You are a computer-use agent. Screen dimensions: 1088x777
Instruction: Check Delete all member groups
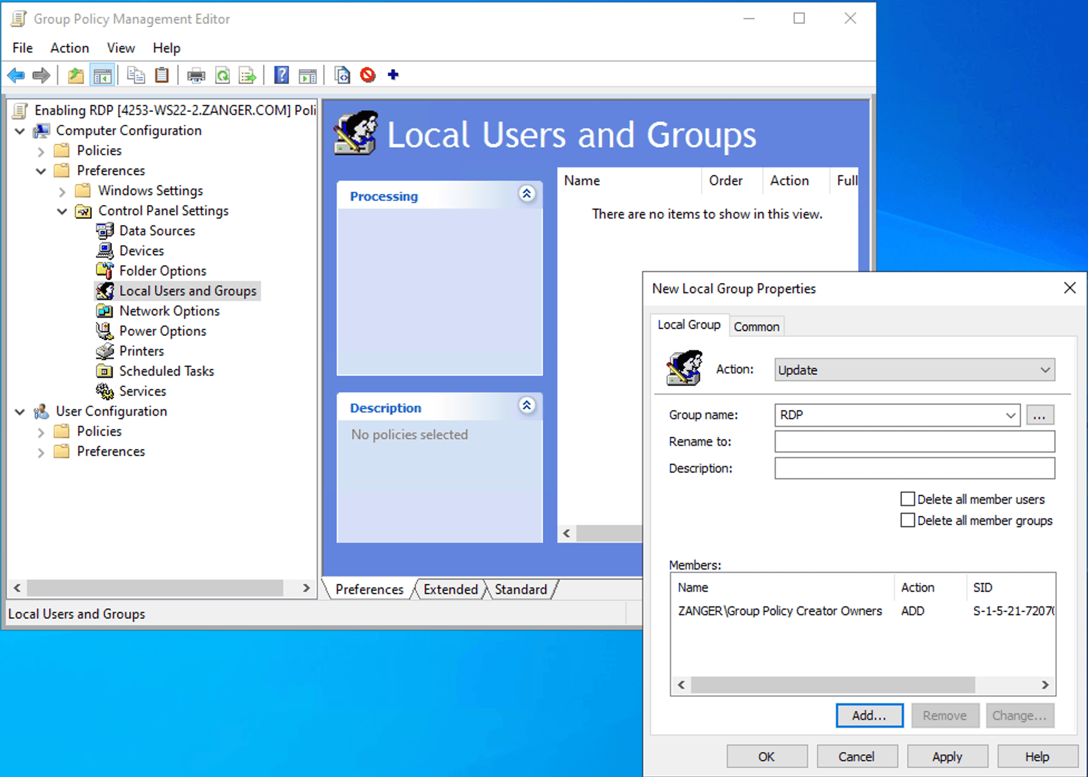907,519
